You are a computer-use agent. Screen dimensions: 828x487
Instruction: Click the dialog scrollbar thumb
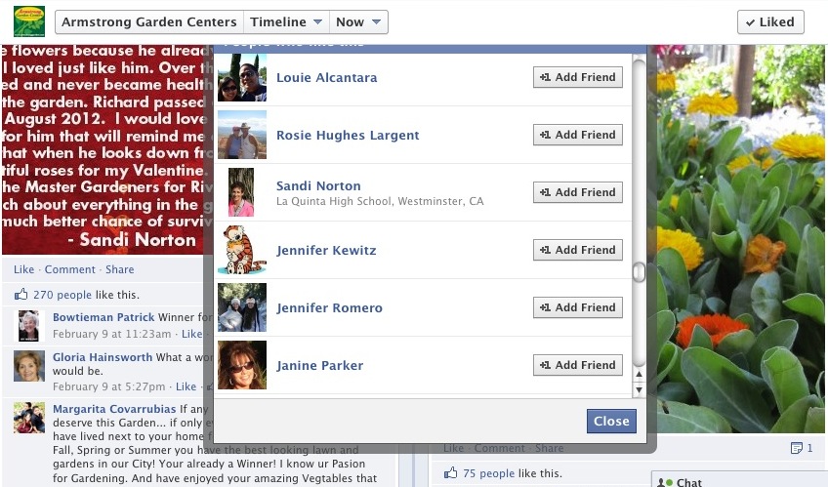point(639,271)
